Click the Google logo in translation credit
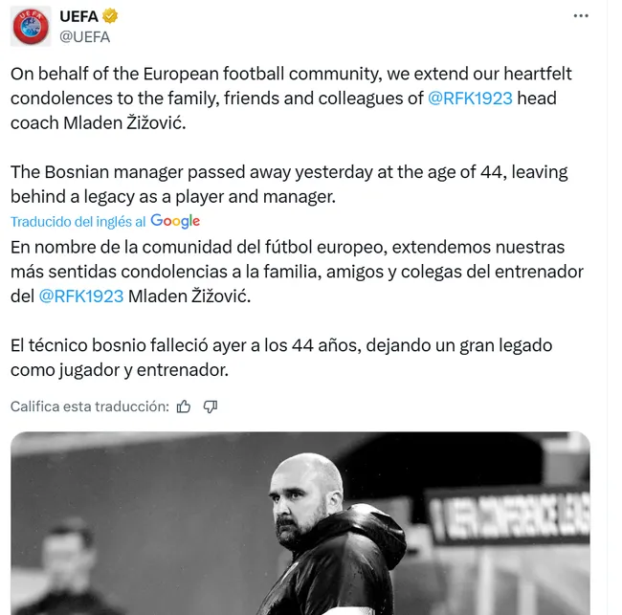Viewport: 622px width, 615px height. (175, 221)
